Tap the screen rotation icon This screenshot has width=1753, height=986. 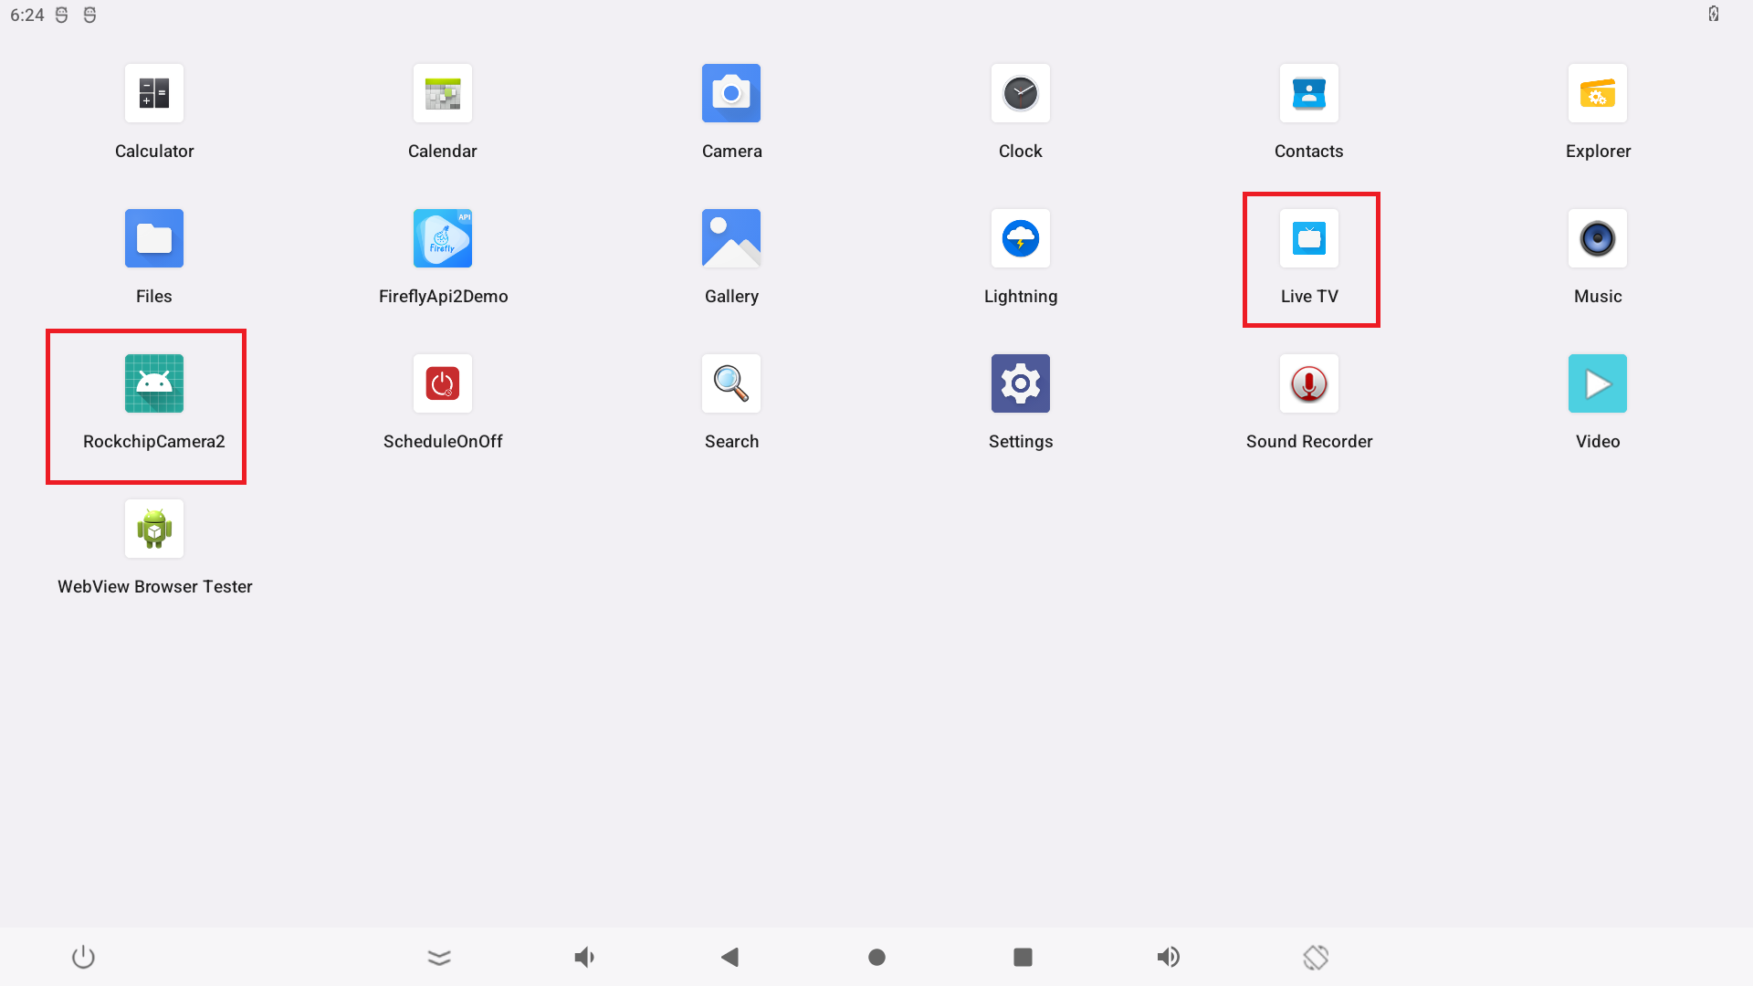pyautogui.click(x=1316, y=957)
